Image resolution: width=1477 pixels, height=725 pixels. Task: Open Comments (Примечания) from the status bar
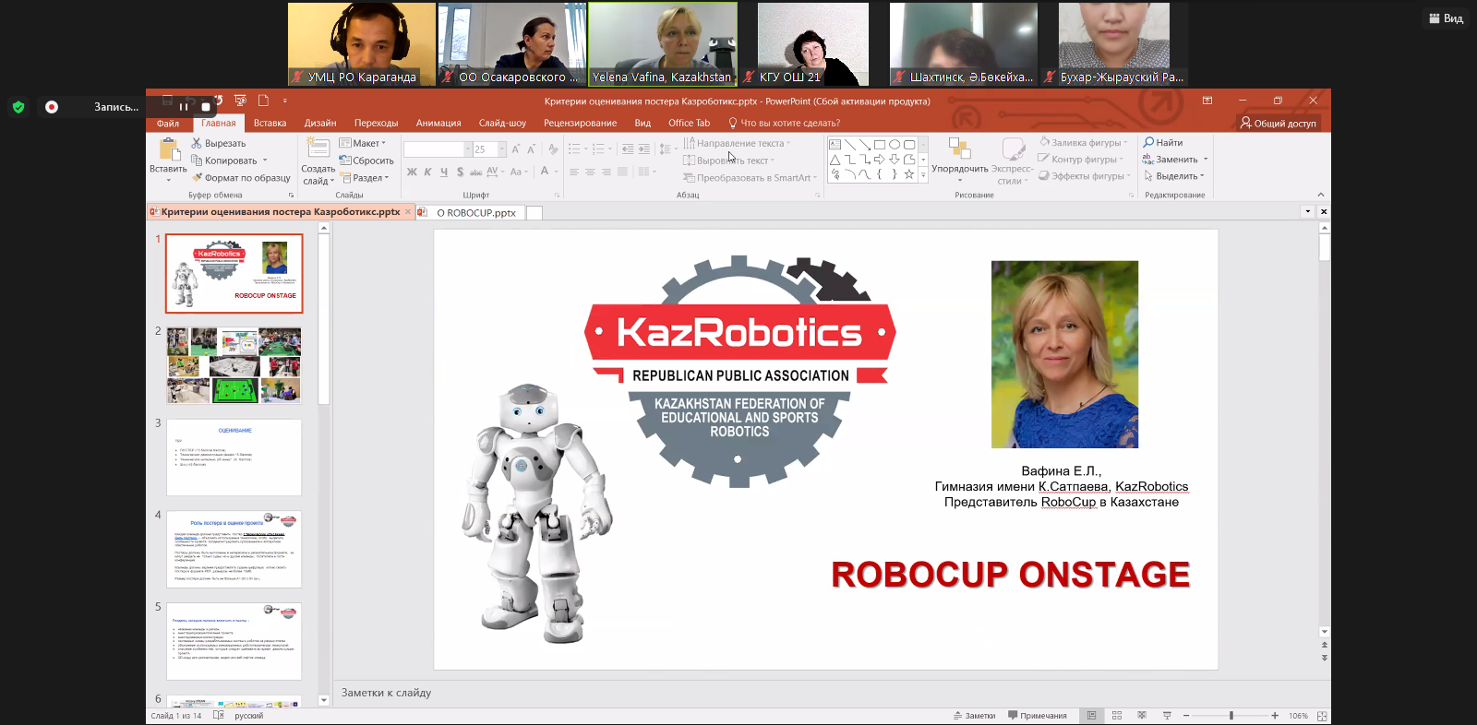click(1038, 716)
